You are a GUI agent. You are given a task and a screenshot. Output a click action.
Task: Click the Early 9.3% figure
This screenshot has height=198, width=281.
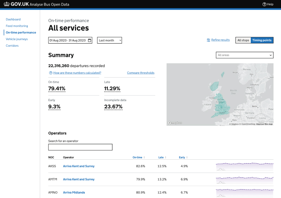pyautogui.click(x=54, y=107)
